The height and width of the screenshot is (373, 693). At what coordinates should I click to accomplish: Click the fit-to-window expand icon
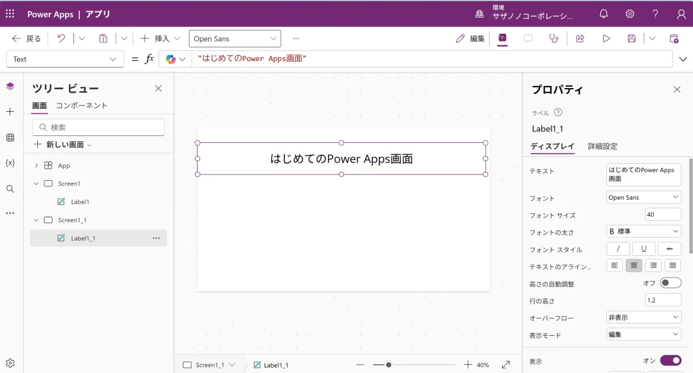pyautogui.click(x=506, y=365)
